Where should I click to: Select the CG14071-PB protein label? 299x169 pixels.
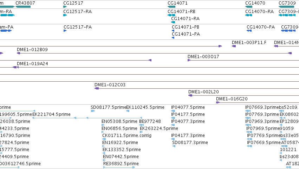pos(186,27)
